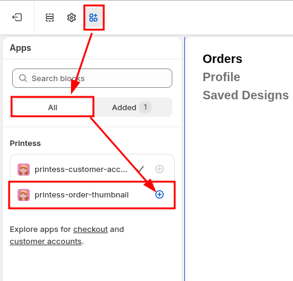The height and width of the screenshot is (281, 293).
Task: Select the Apps blocks icon
Action: 93,18
